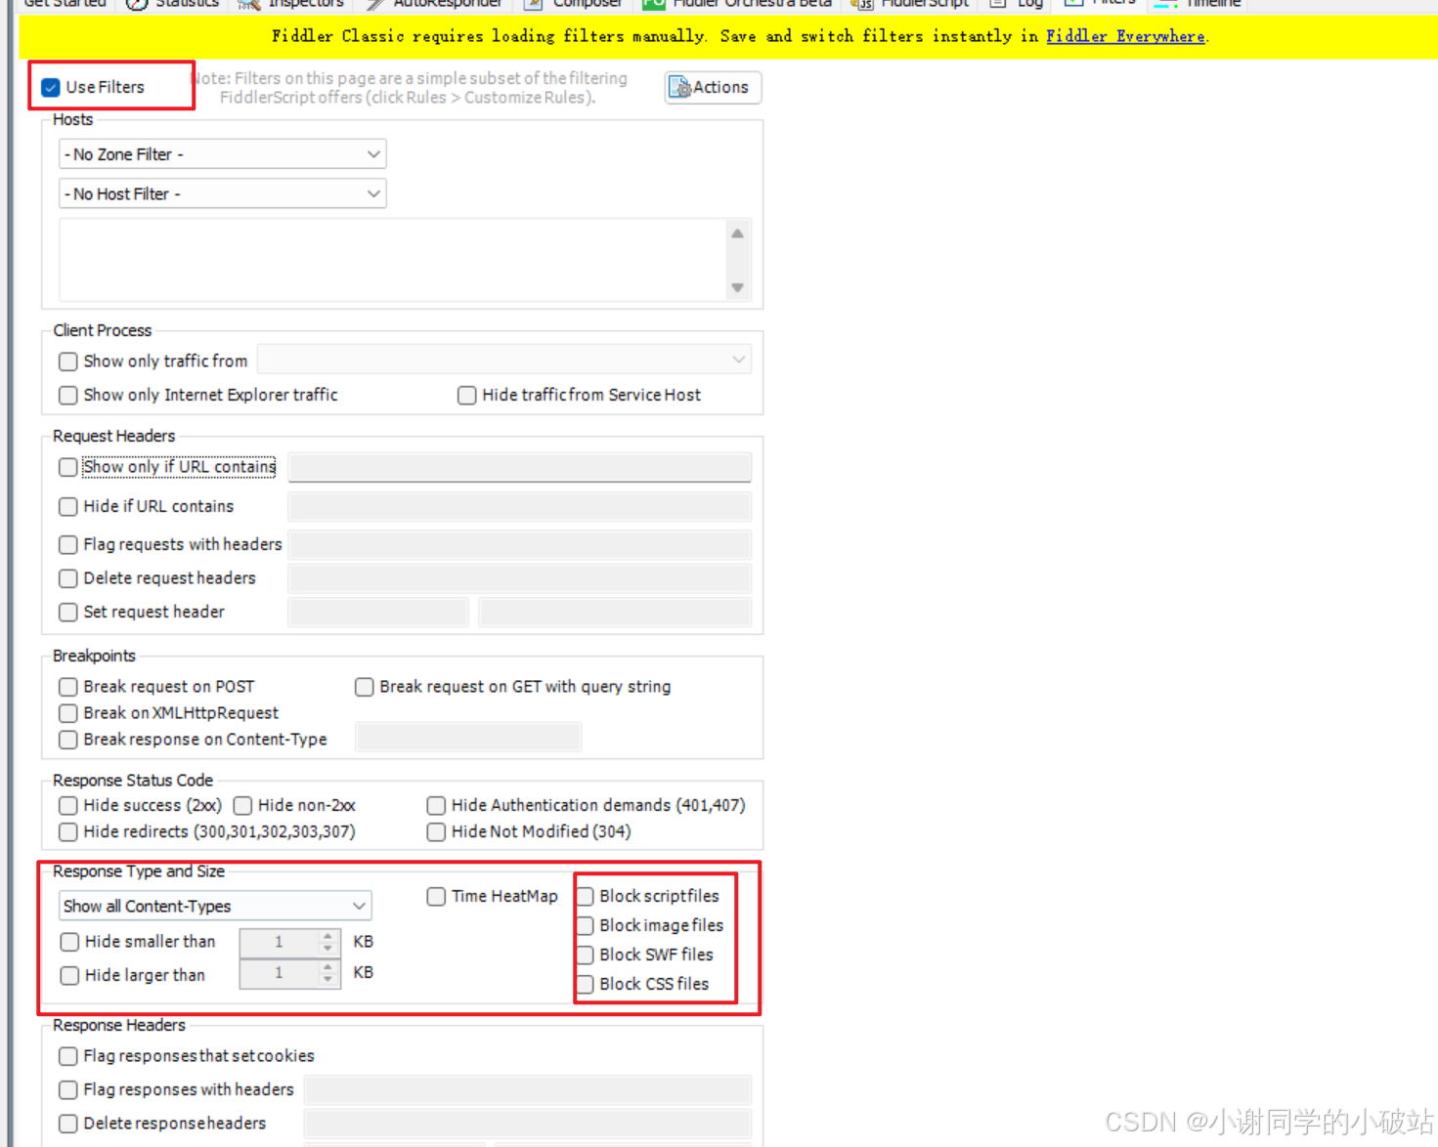
Task: Check Hide if URL contains
Action: coord(67,506)
